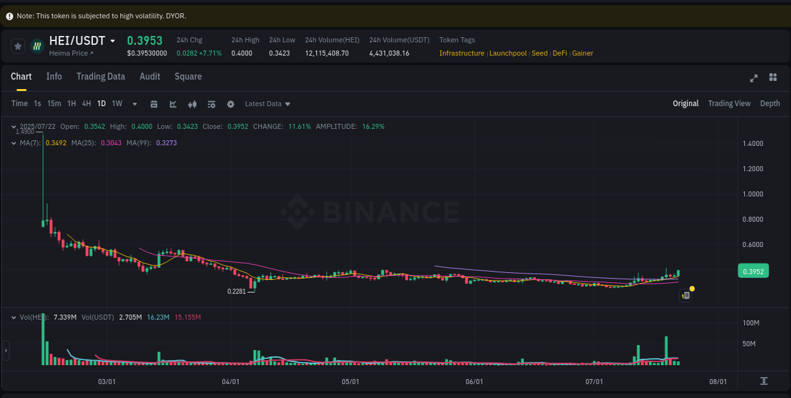Open the widget layout grid icon

click(773, 77)
